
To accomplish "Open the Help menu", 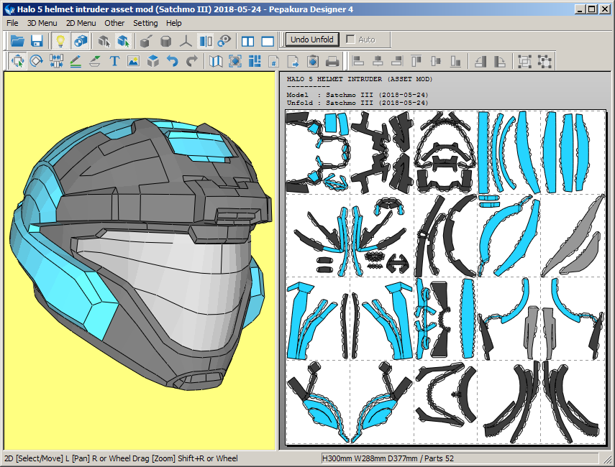I will (174, 23).
